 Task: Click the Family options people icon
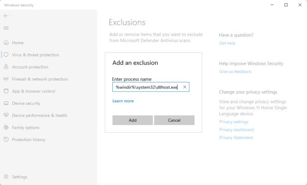6,127
